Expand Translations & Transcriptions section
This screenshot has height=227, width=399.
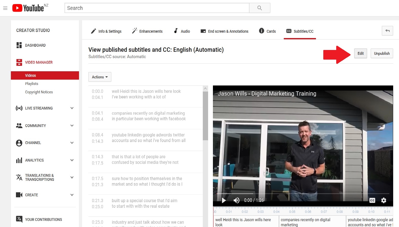click(x=72, y=177)
